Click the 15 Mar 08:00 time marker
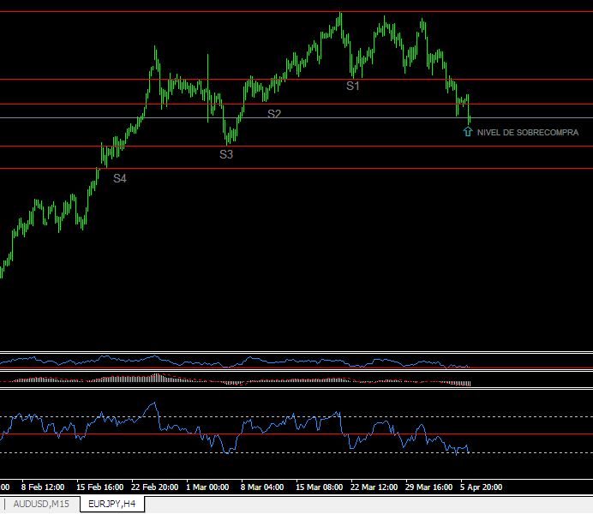 tap(319, 487)
